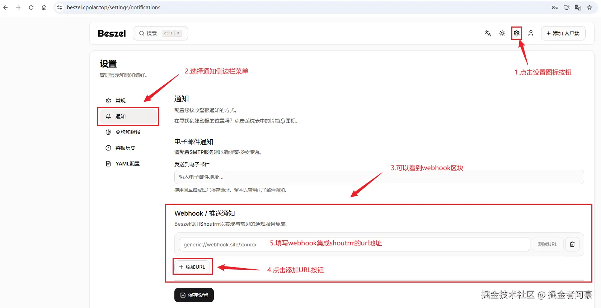Click the Webhook / 推送通知 heading
This screenshot has width=601, height=308.
point(205,213)
